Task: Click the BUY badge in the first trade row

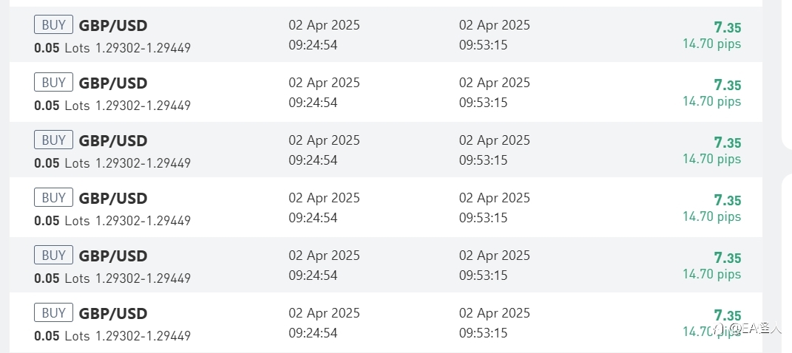Action: pyautogui.click(x=53, y=24)
